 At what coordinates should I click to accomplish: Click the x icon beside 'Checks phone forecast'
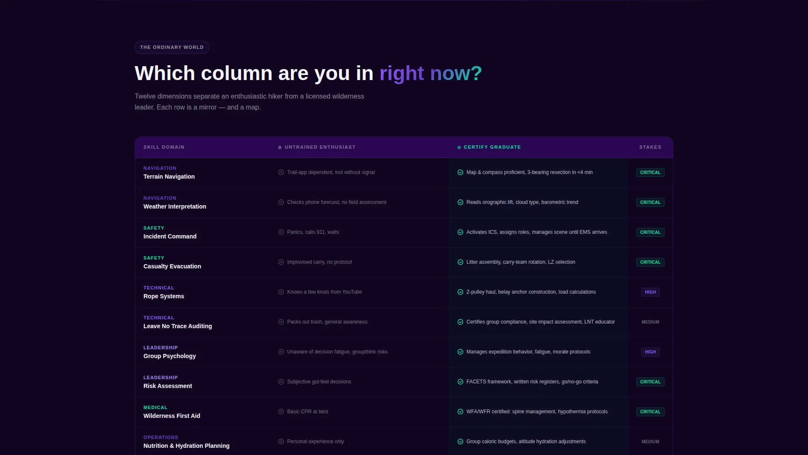click(281, 202)
